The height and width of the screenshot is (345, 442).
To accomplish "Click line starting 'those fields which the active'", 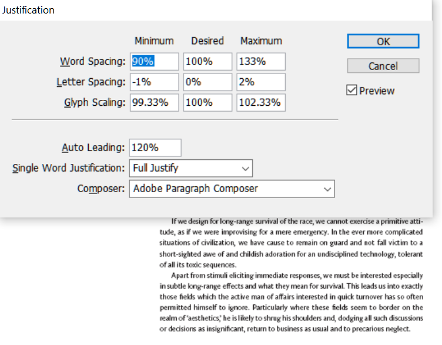I will (x=291, y=297).
